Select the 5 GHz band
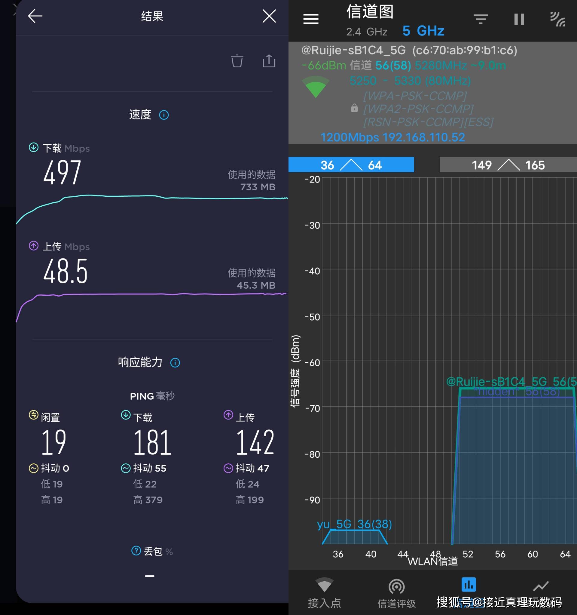Image resolution: width=577 pixels, height=615 pixels. 423,31
